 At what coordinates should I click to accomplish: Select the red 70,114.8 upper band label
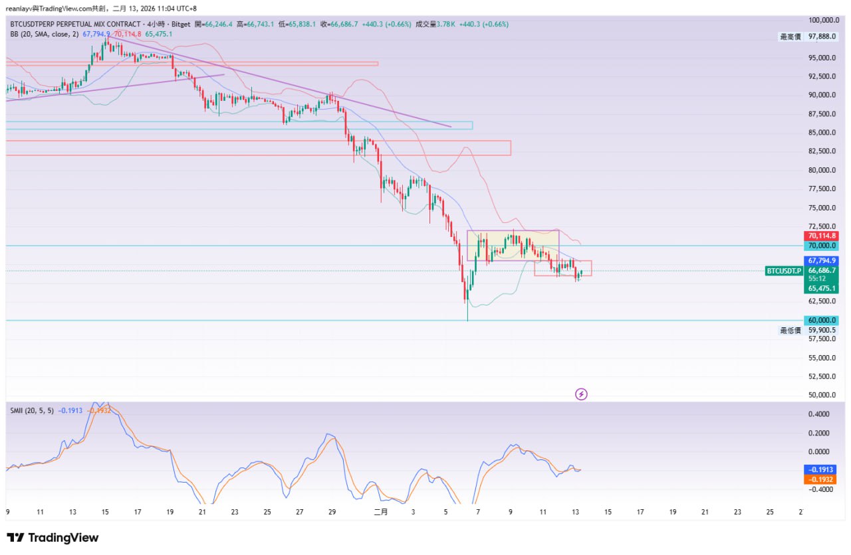[822, 236]
